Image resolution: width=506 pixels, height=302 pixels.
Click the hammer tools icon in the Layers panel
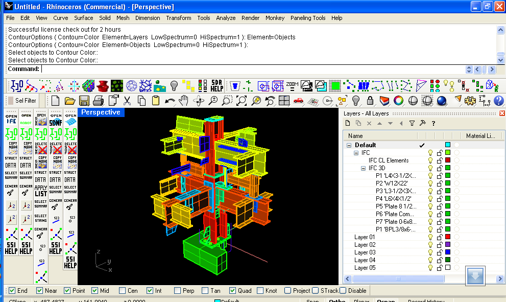coord(422,123)
